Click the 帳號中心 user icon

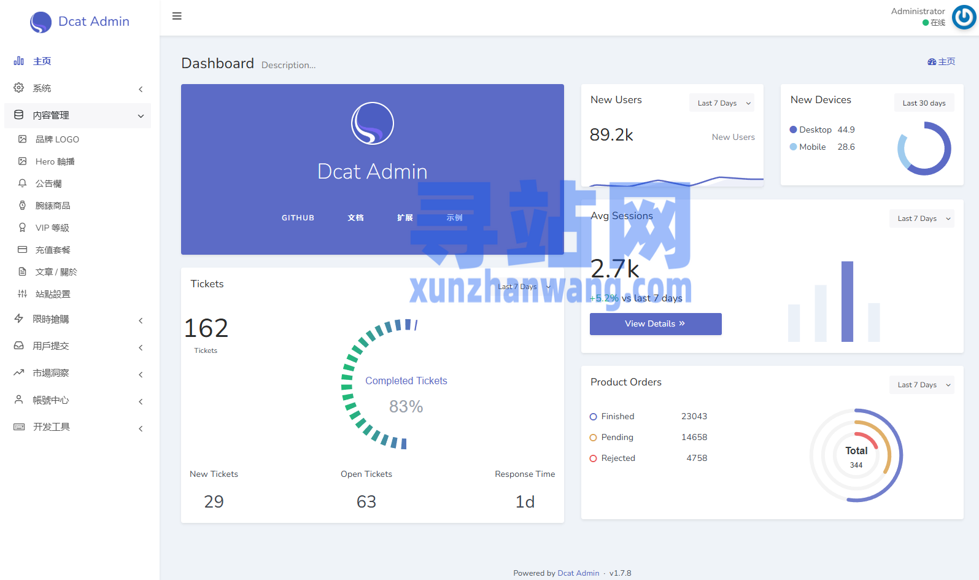(x=19, y=400)
